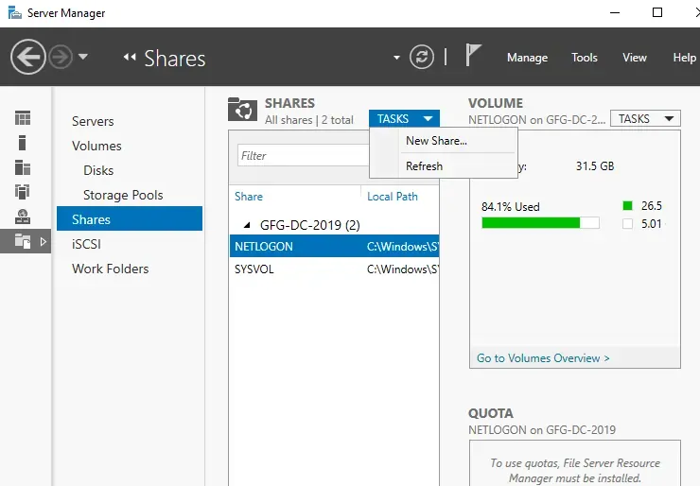Go to Servers page

point(93,121)
